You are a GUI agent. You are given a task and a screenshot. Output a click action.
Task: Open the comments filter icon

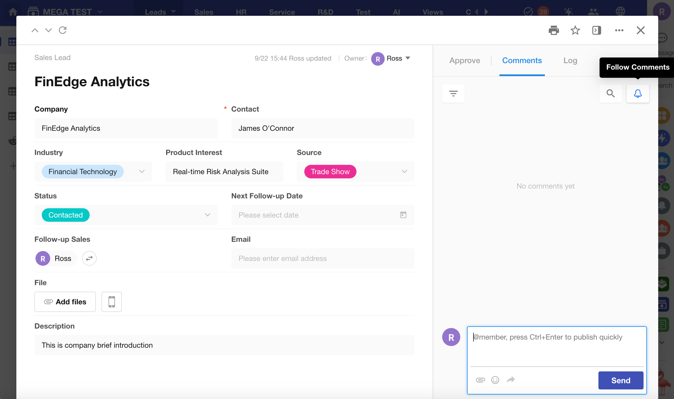coord(453,93)
